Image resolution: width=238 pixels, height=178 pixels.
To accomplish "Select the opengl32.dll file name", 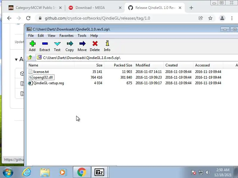I will pos(43,77).
